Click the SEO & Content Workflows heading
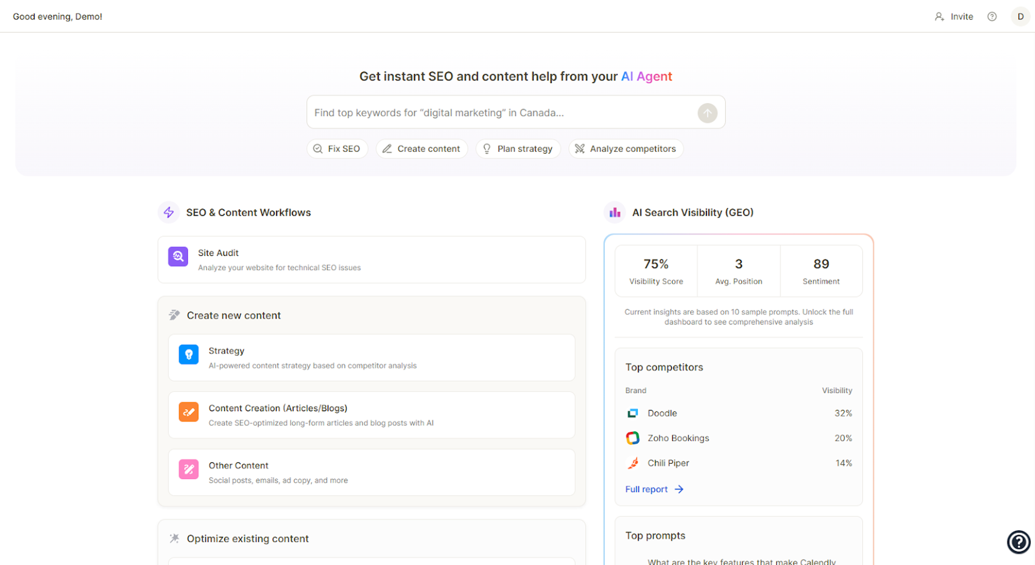Image resolution: width=1035 pixels, height=565 pixels. click(249, 212)
